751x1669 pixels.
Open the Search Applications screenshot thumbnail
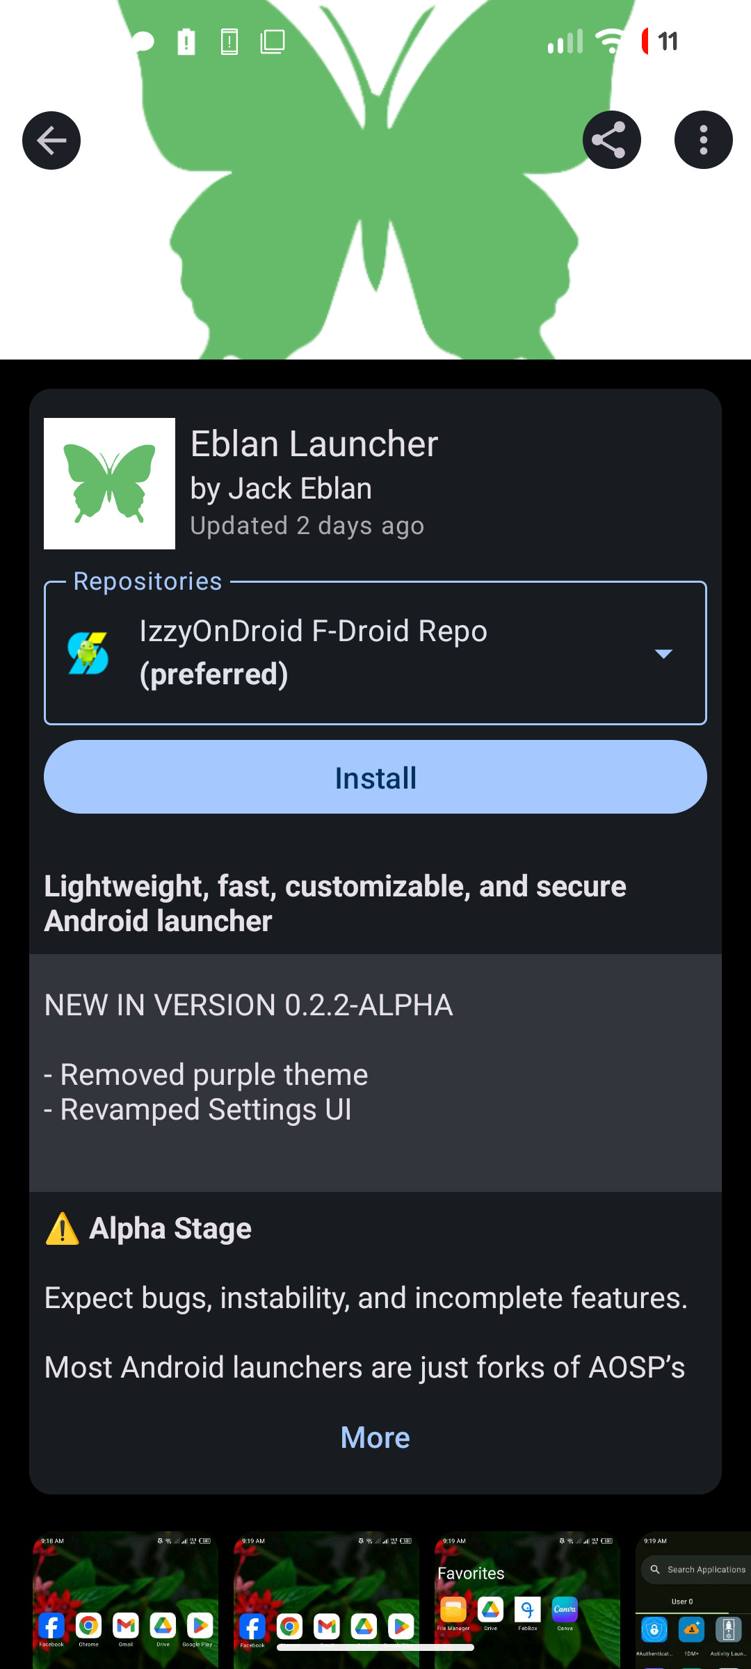pyautogui.click(x=694, y=1599)
